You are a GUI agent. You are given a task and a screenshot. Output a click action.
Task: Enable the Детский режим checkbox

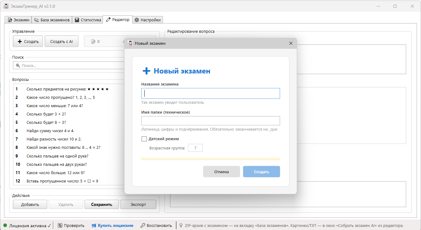tap(144, 139)
